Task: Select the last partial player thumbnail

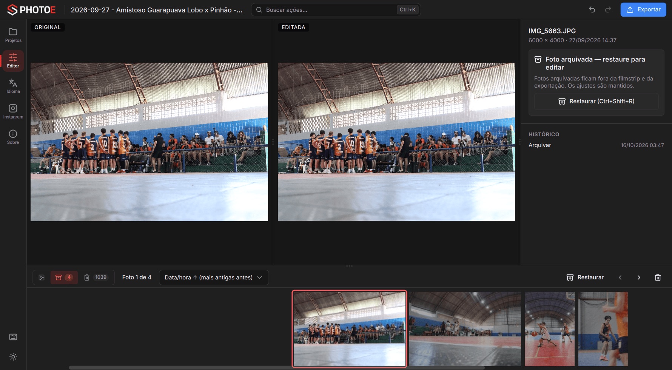Action: (x=603, y=329)
